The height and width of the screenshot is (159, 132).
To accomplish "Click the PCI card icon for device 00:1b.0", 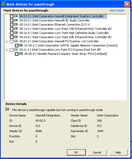I will coord(16,33).
